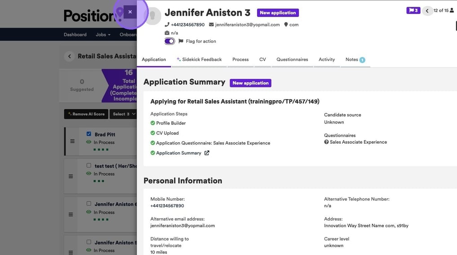Close the candidate panel with the X button
The height and width of the screenshot is (255, 457).
click(130, 12)
